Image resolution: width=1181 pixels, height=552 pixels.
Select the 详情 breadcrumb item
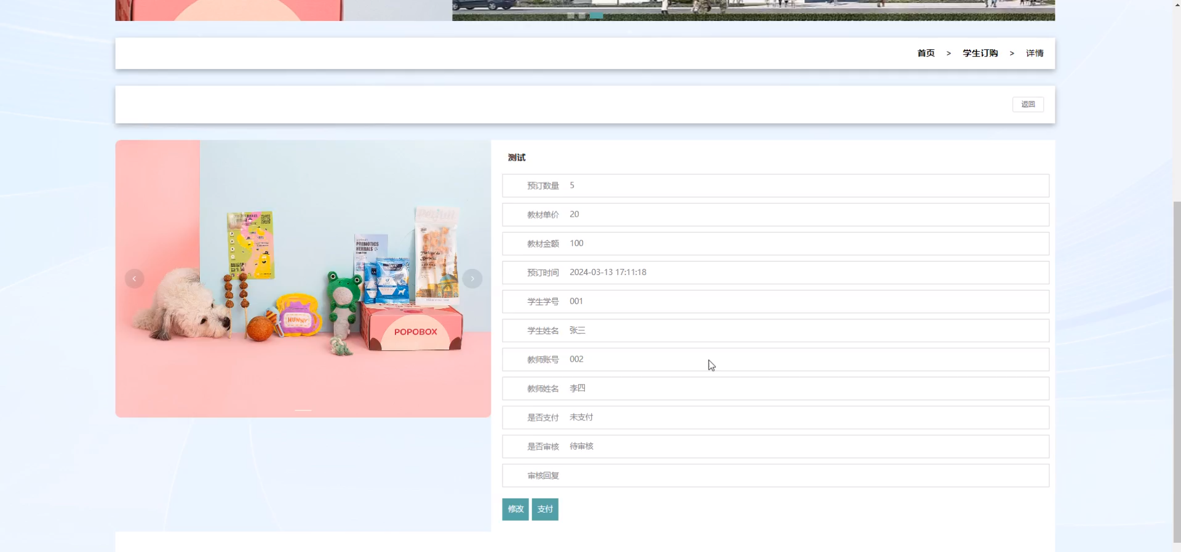coord(1035,54)
